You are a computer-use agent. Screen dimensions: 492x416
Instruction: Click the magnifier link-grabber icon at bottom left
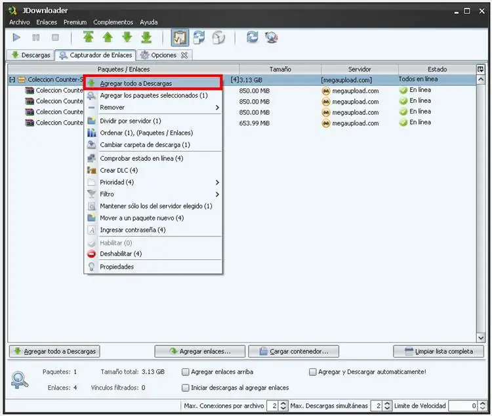point(20,380)
